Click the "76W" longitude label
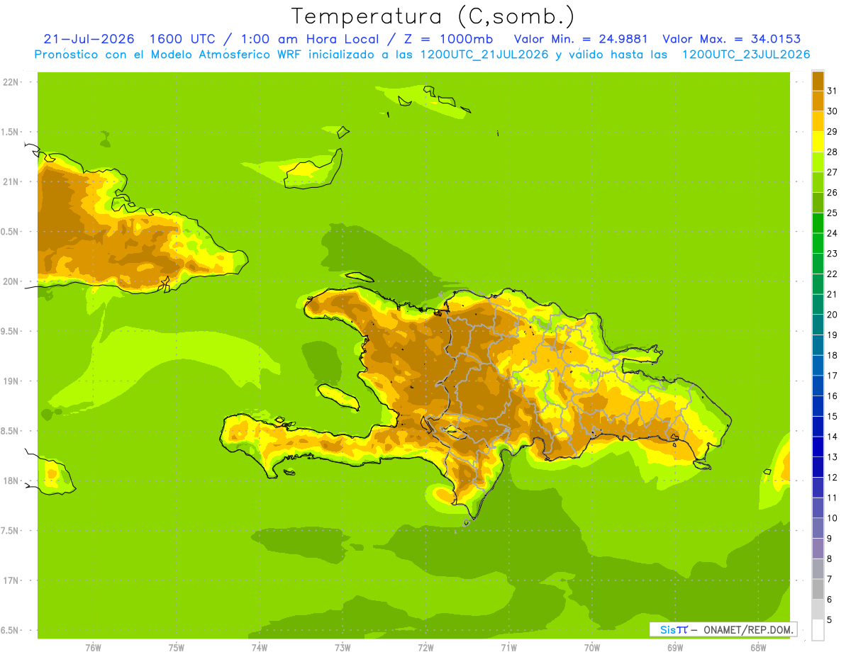 [93, 647]
